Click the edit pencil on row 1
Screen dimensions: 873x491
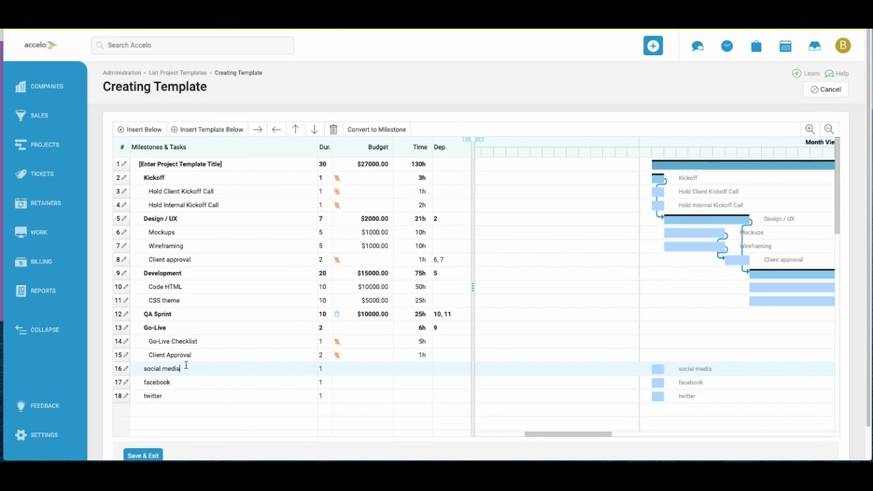coord(124,164)
